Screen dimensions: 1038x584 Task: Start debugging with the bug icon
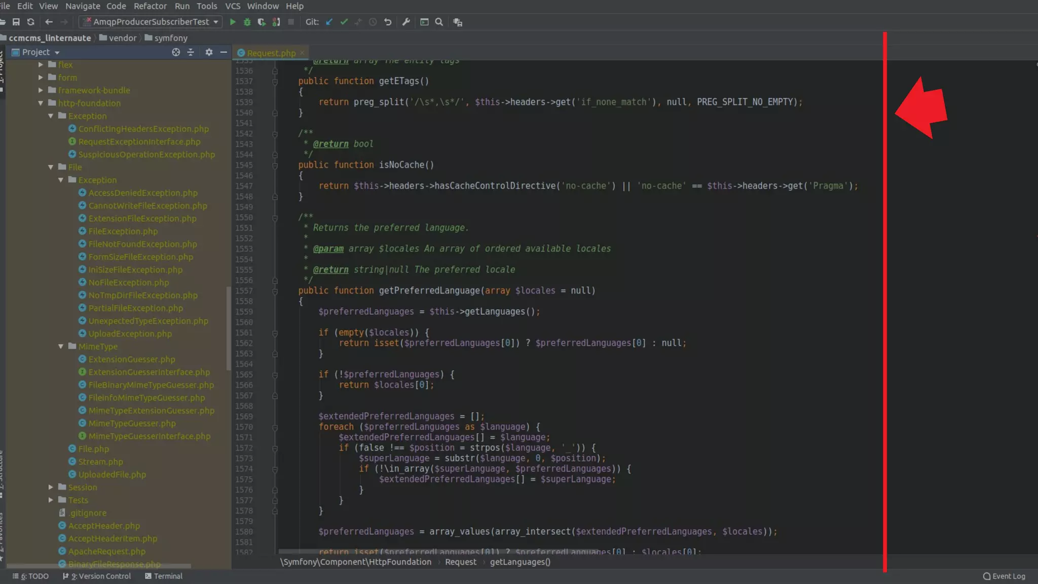click(x=247, y=22)
